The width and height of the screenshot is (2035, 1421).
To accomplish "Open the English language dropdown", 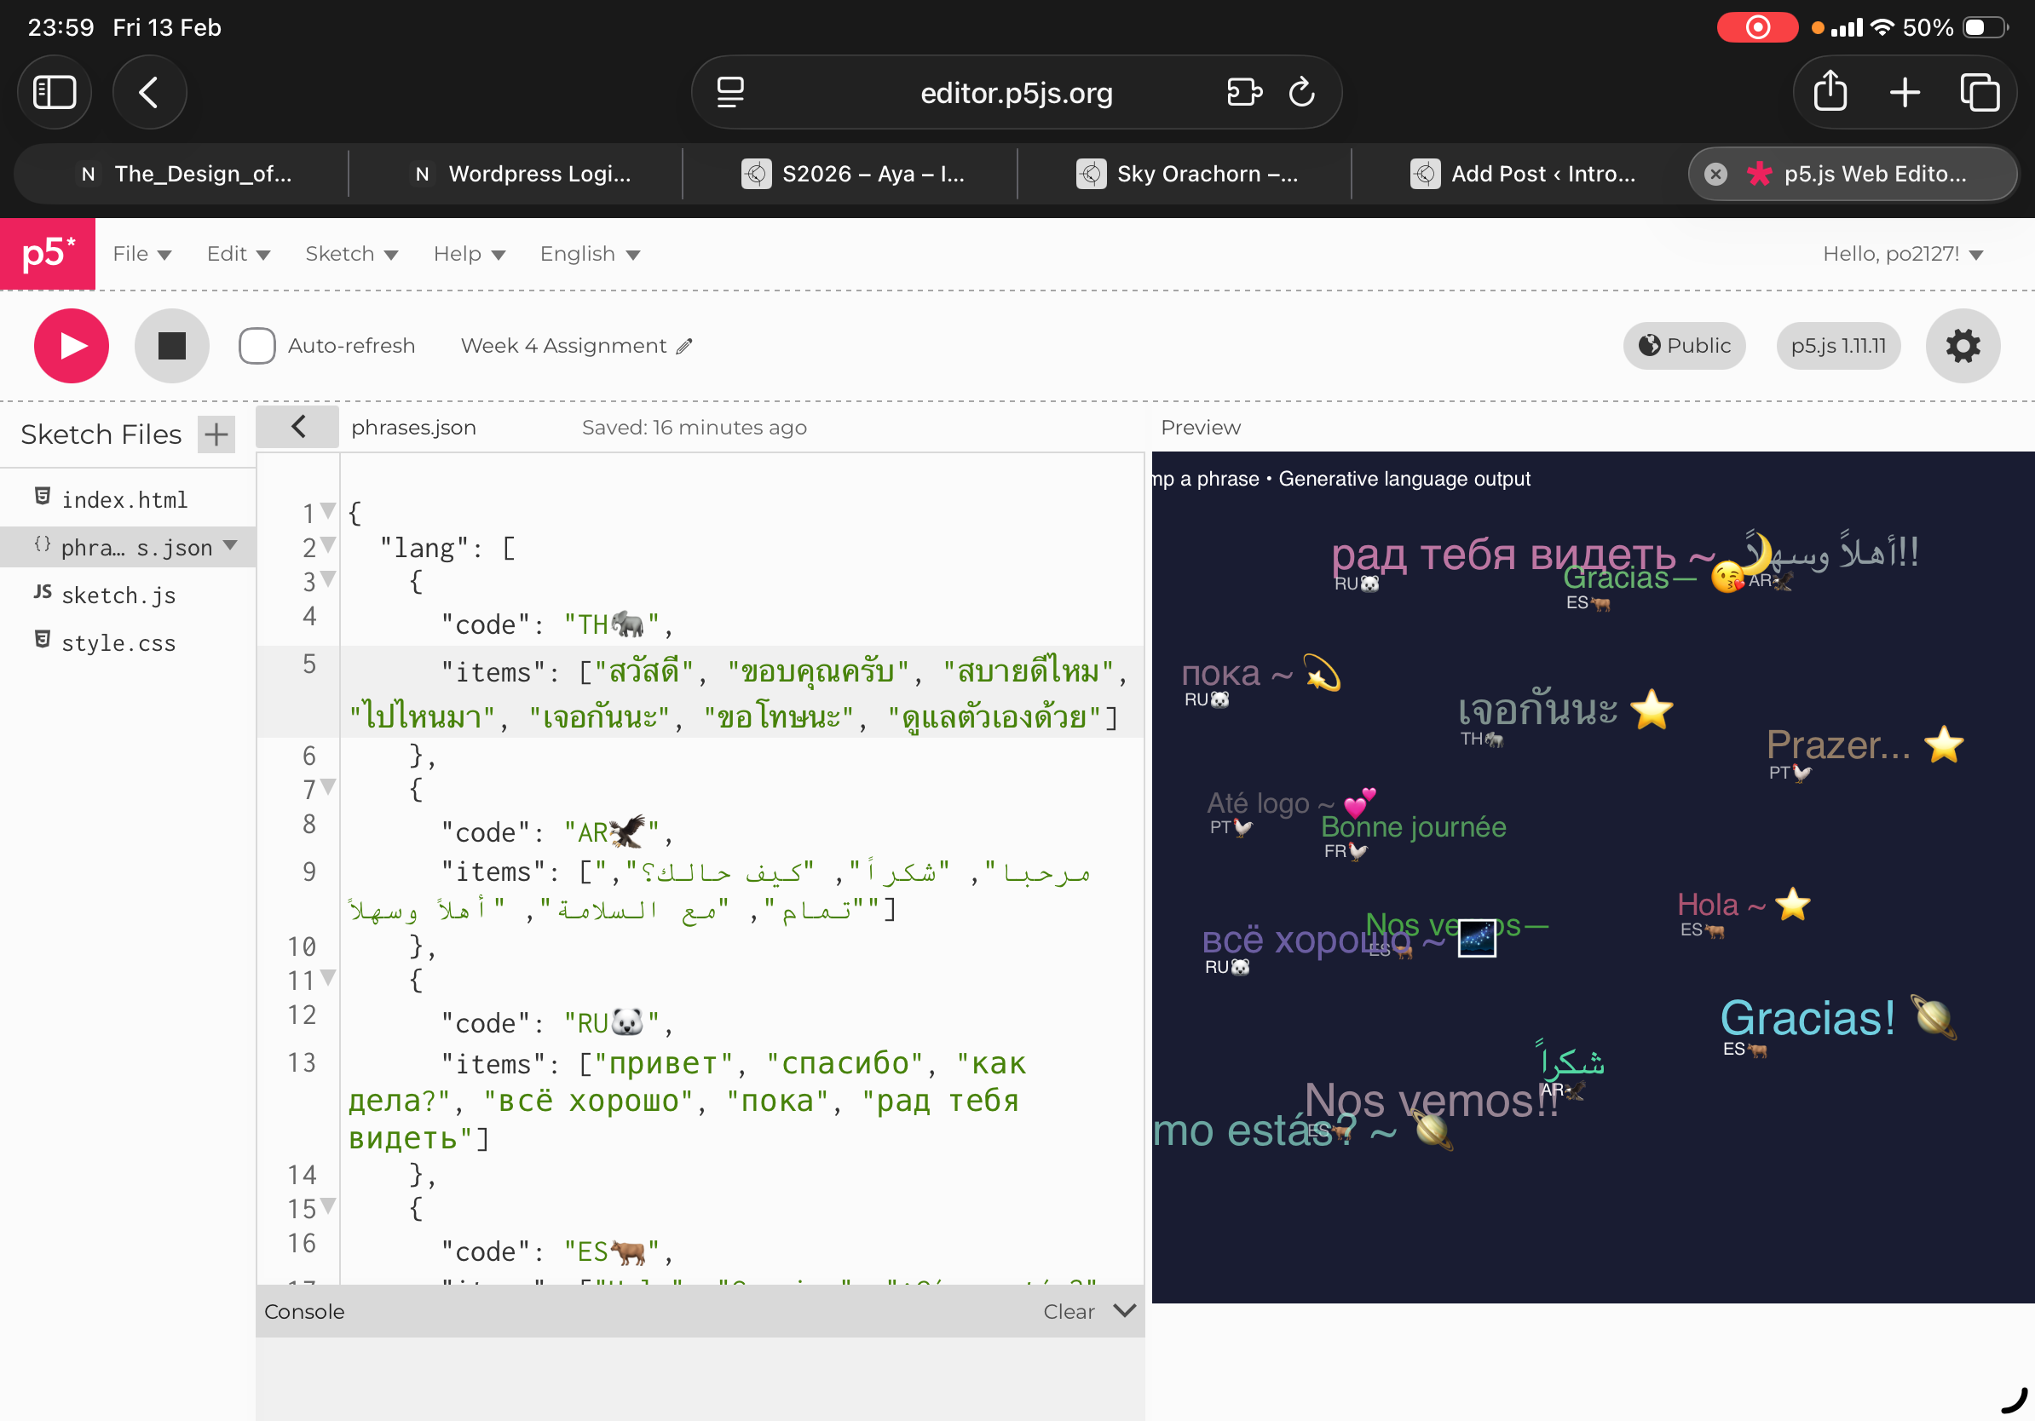I will point(590,254).
